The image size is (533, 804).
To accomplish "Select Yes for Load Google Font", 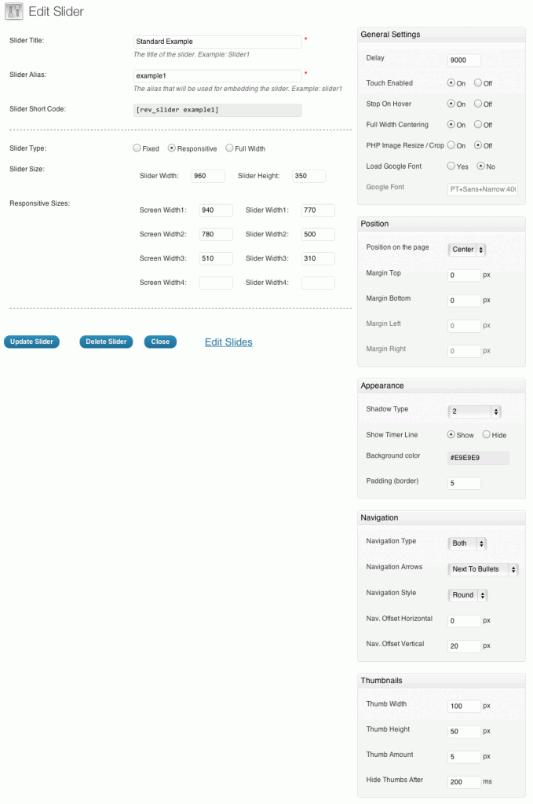I will pyautogui.click(x=451, y=166).
